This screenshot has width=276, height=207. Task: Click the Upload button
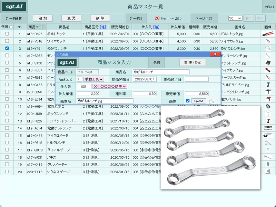[199, 101]
